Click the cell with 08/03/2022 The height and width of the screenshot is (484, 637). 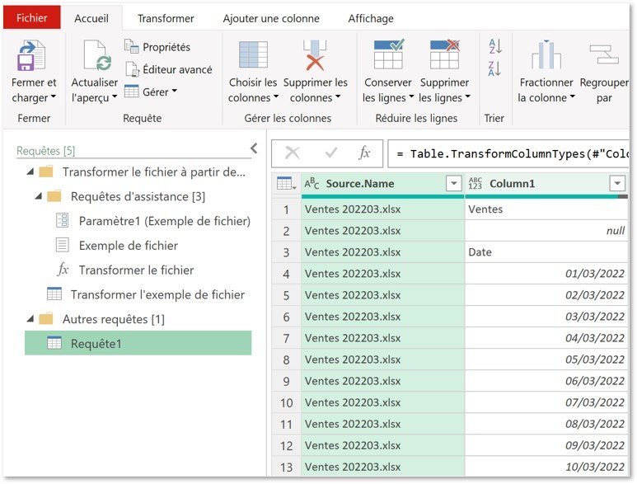coord(546,425)
